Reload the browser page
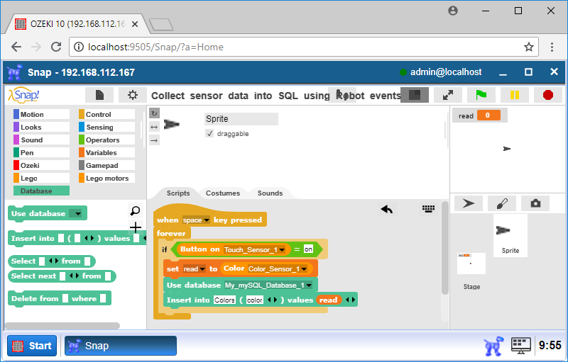568x362 pixels. pos(56,47)
